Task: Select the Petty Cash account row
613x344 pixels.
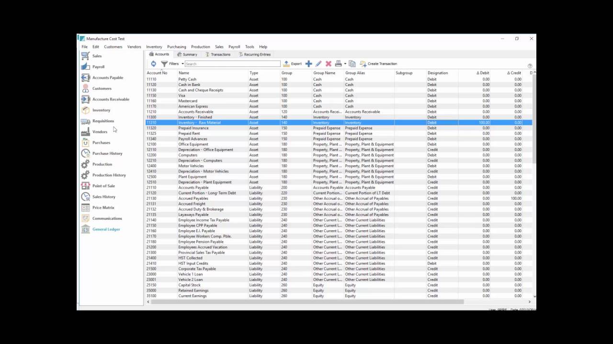Action: tap(339, 79)
